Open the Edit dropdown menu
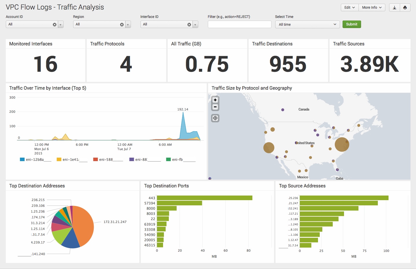 [x=350, y=8]
